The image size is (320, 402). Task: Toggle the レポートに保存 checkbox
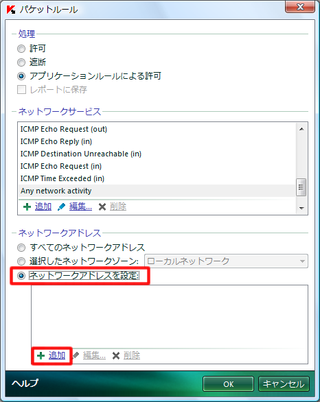pyautogui.click(x=21, y=90)
